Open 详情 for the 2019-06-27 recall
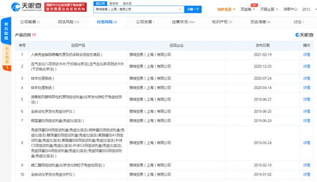This screenshot has width=317, height=182. 307,99
